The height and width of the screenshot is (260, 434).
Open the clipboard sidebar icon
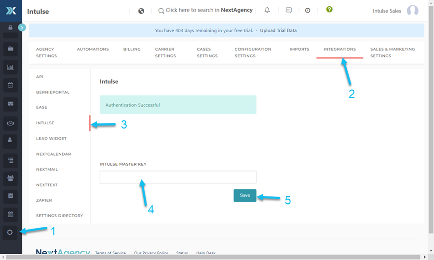pos(10,196)
